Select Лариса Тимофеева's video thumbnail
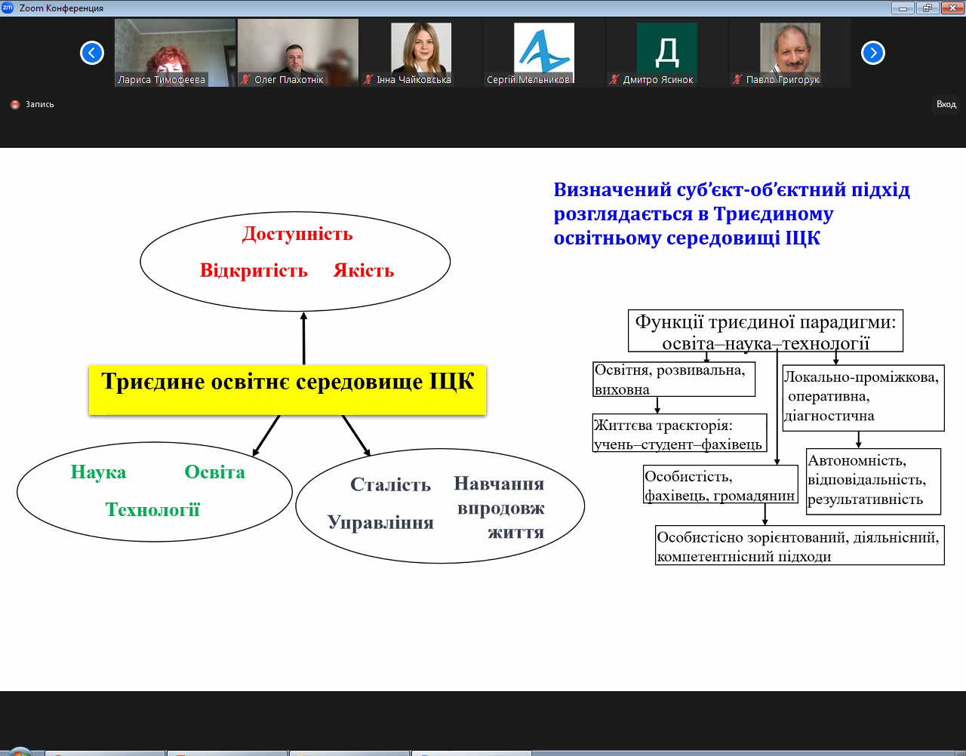Screen dimensions: 966x756 (x=175, y=49)
